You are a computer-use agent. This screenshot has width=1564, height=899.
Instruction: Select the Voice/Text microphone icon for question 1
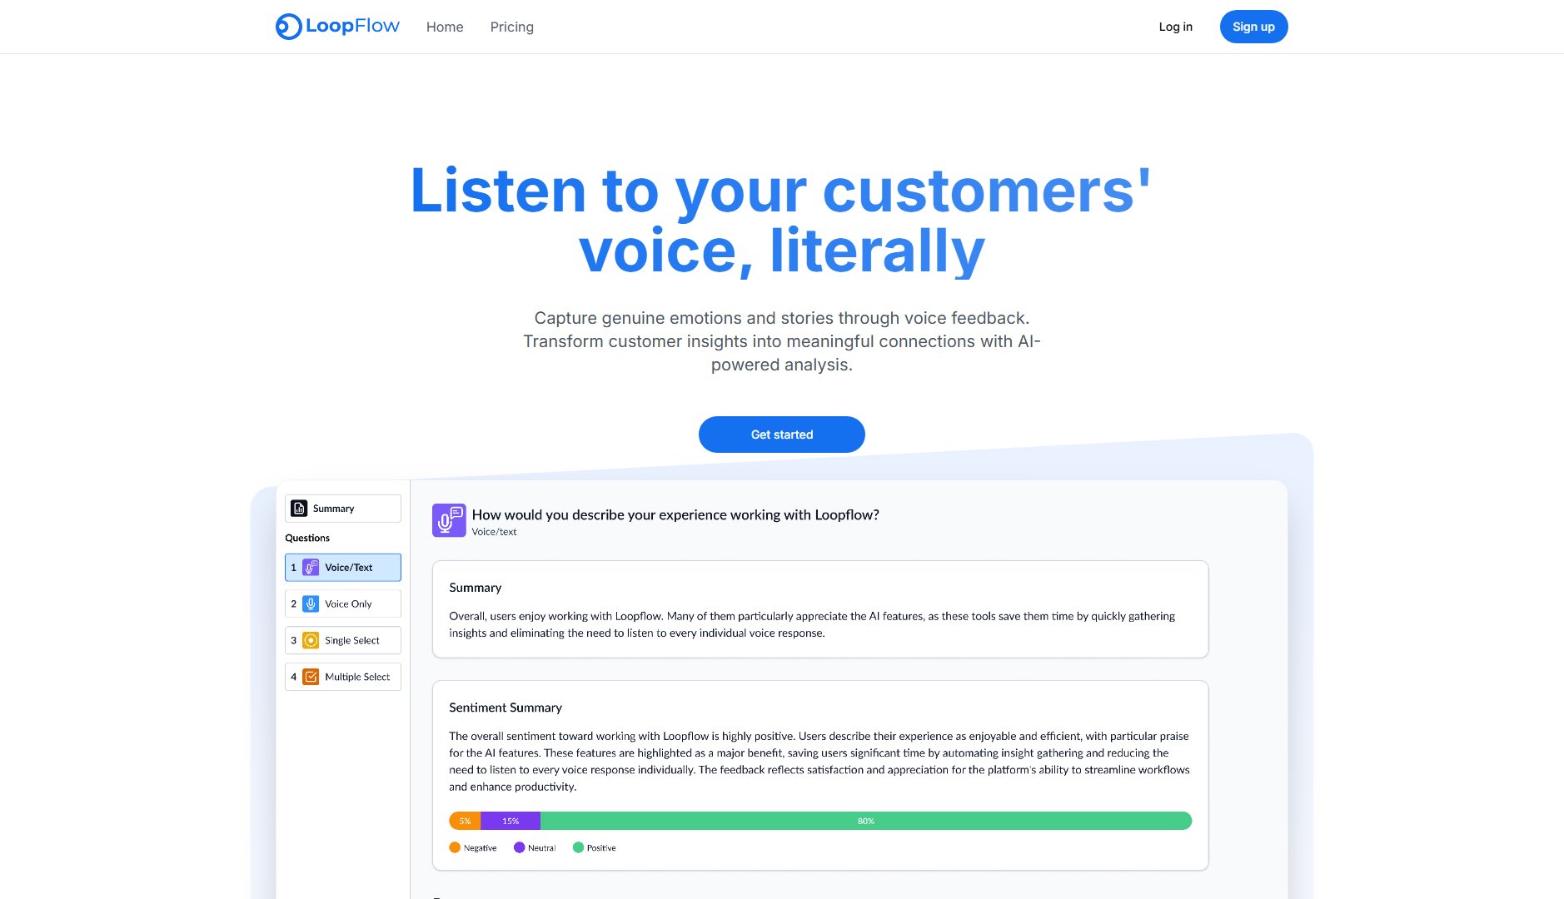point(311,567)
